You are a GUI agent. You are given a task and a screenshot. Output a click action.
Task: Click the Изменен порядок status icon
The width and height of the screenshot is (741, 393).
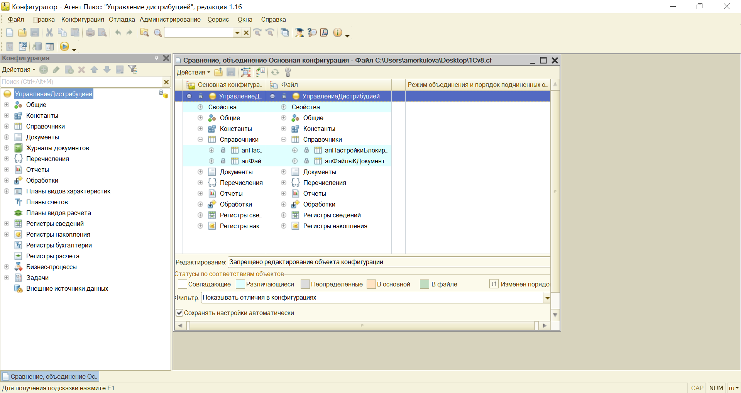click(494, 284)
